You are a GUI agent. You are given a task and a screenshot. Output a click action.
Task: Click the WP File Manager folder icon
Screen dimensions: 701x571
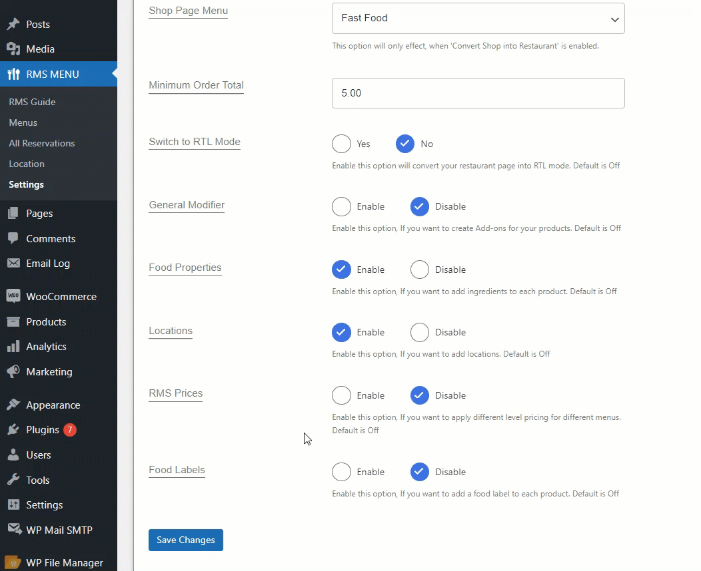(x=13, y=562)
